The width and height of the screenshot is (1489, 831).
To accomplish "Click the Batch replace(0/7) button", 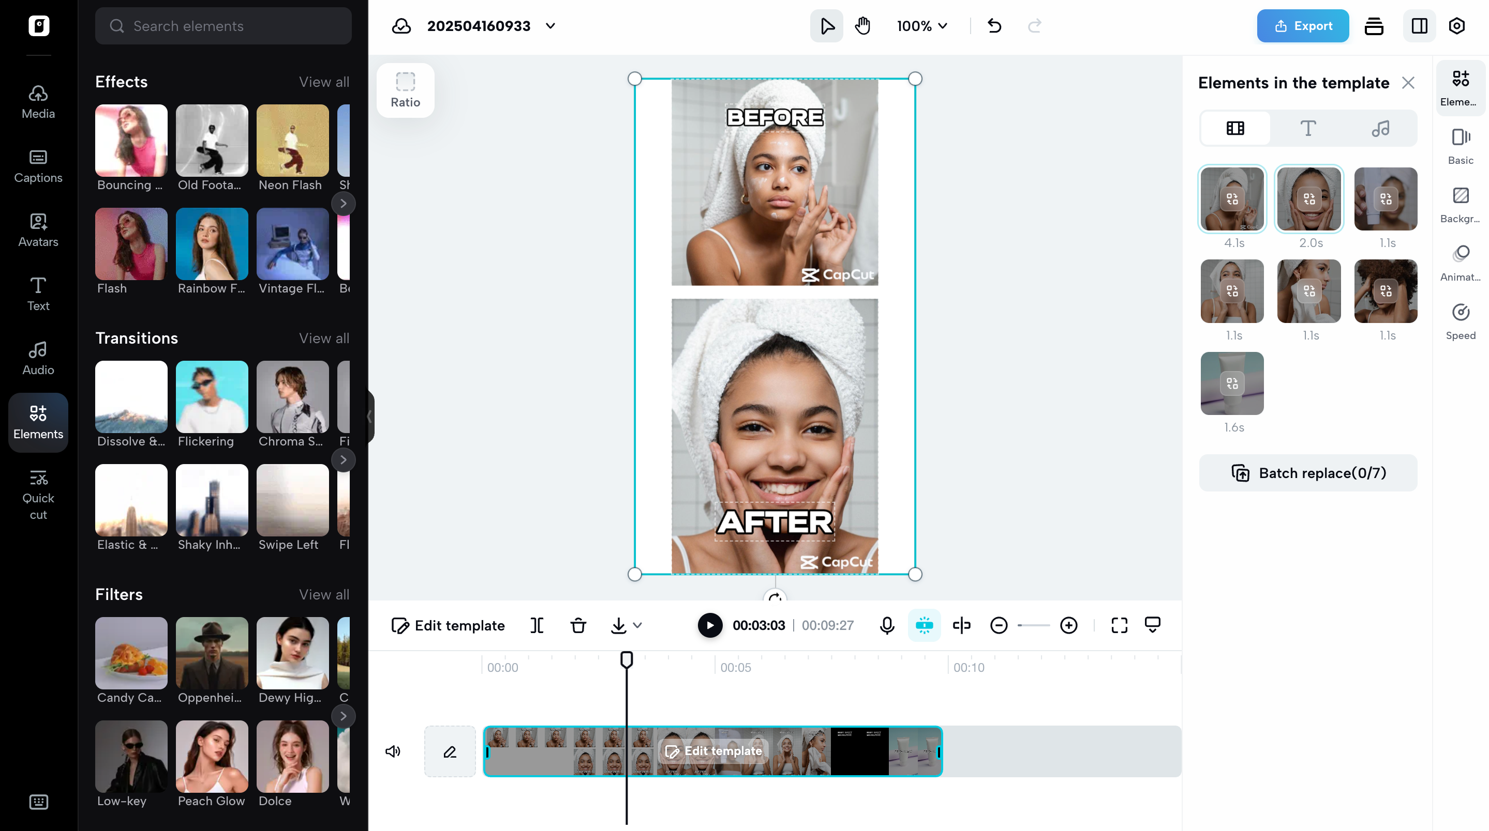I will pyautogui.click(x=1308, y=472).
